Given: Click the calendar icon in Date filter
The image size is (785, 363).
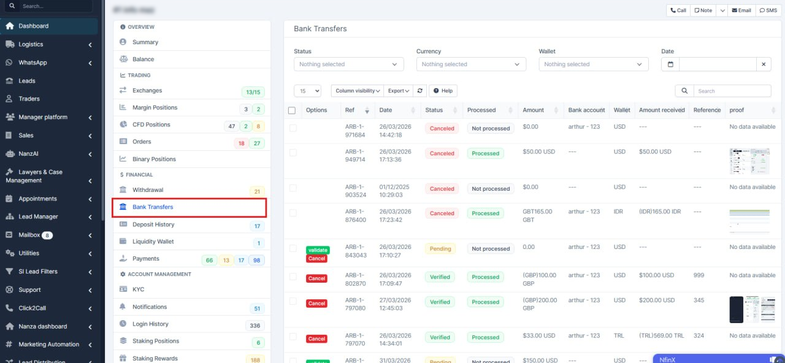Looking at the screenshot, I should [x=670, y=64].
